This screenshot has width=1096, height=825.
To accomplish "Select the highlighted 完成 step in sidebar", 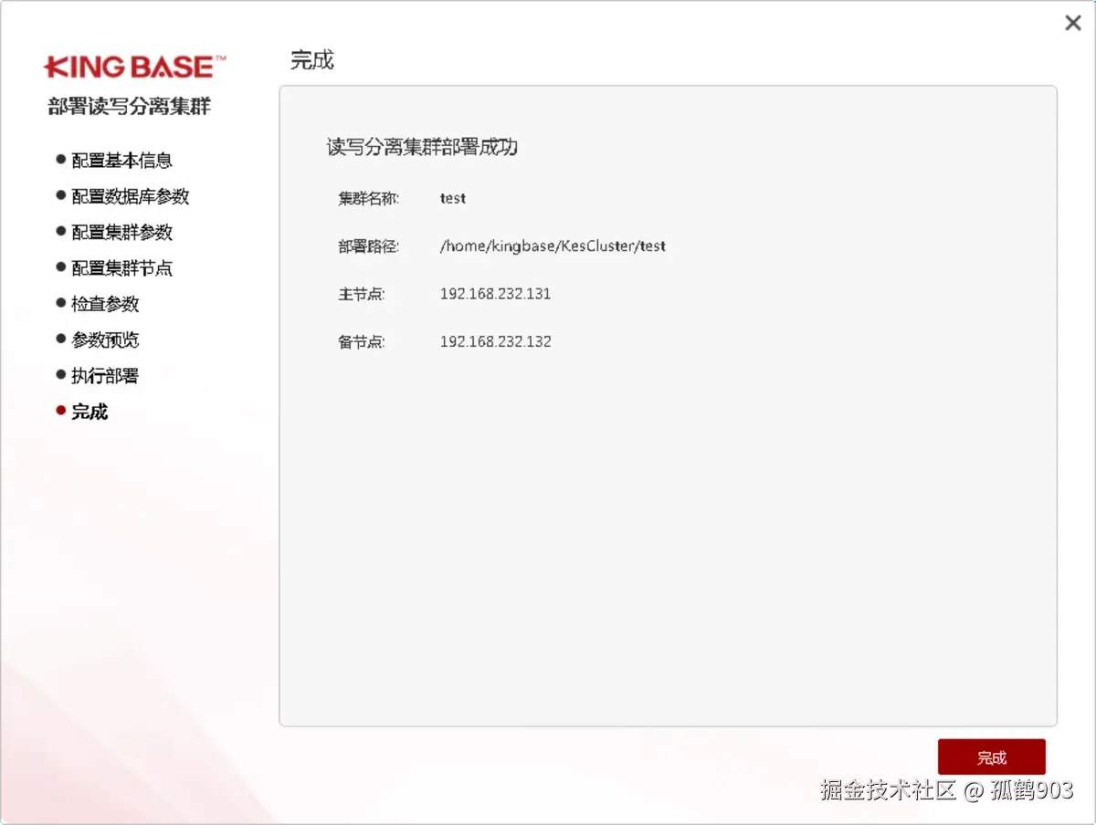I will tap(90, 412).
